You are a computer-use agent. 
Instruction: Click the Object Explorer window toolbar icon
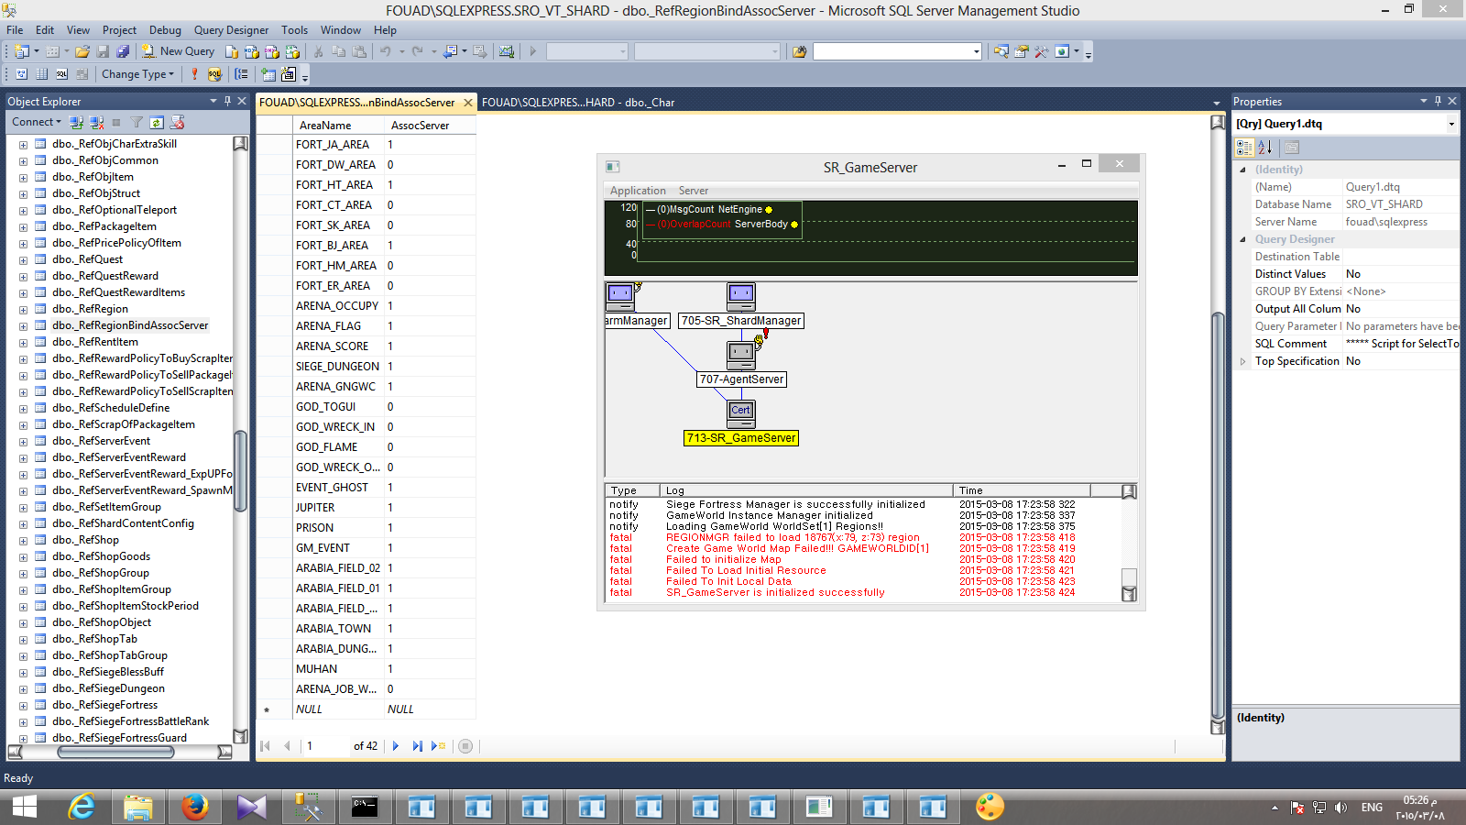pyautogui.click(x=1001, y=51)
